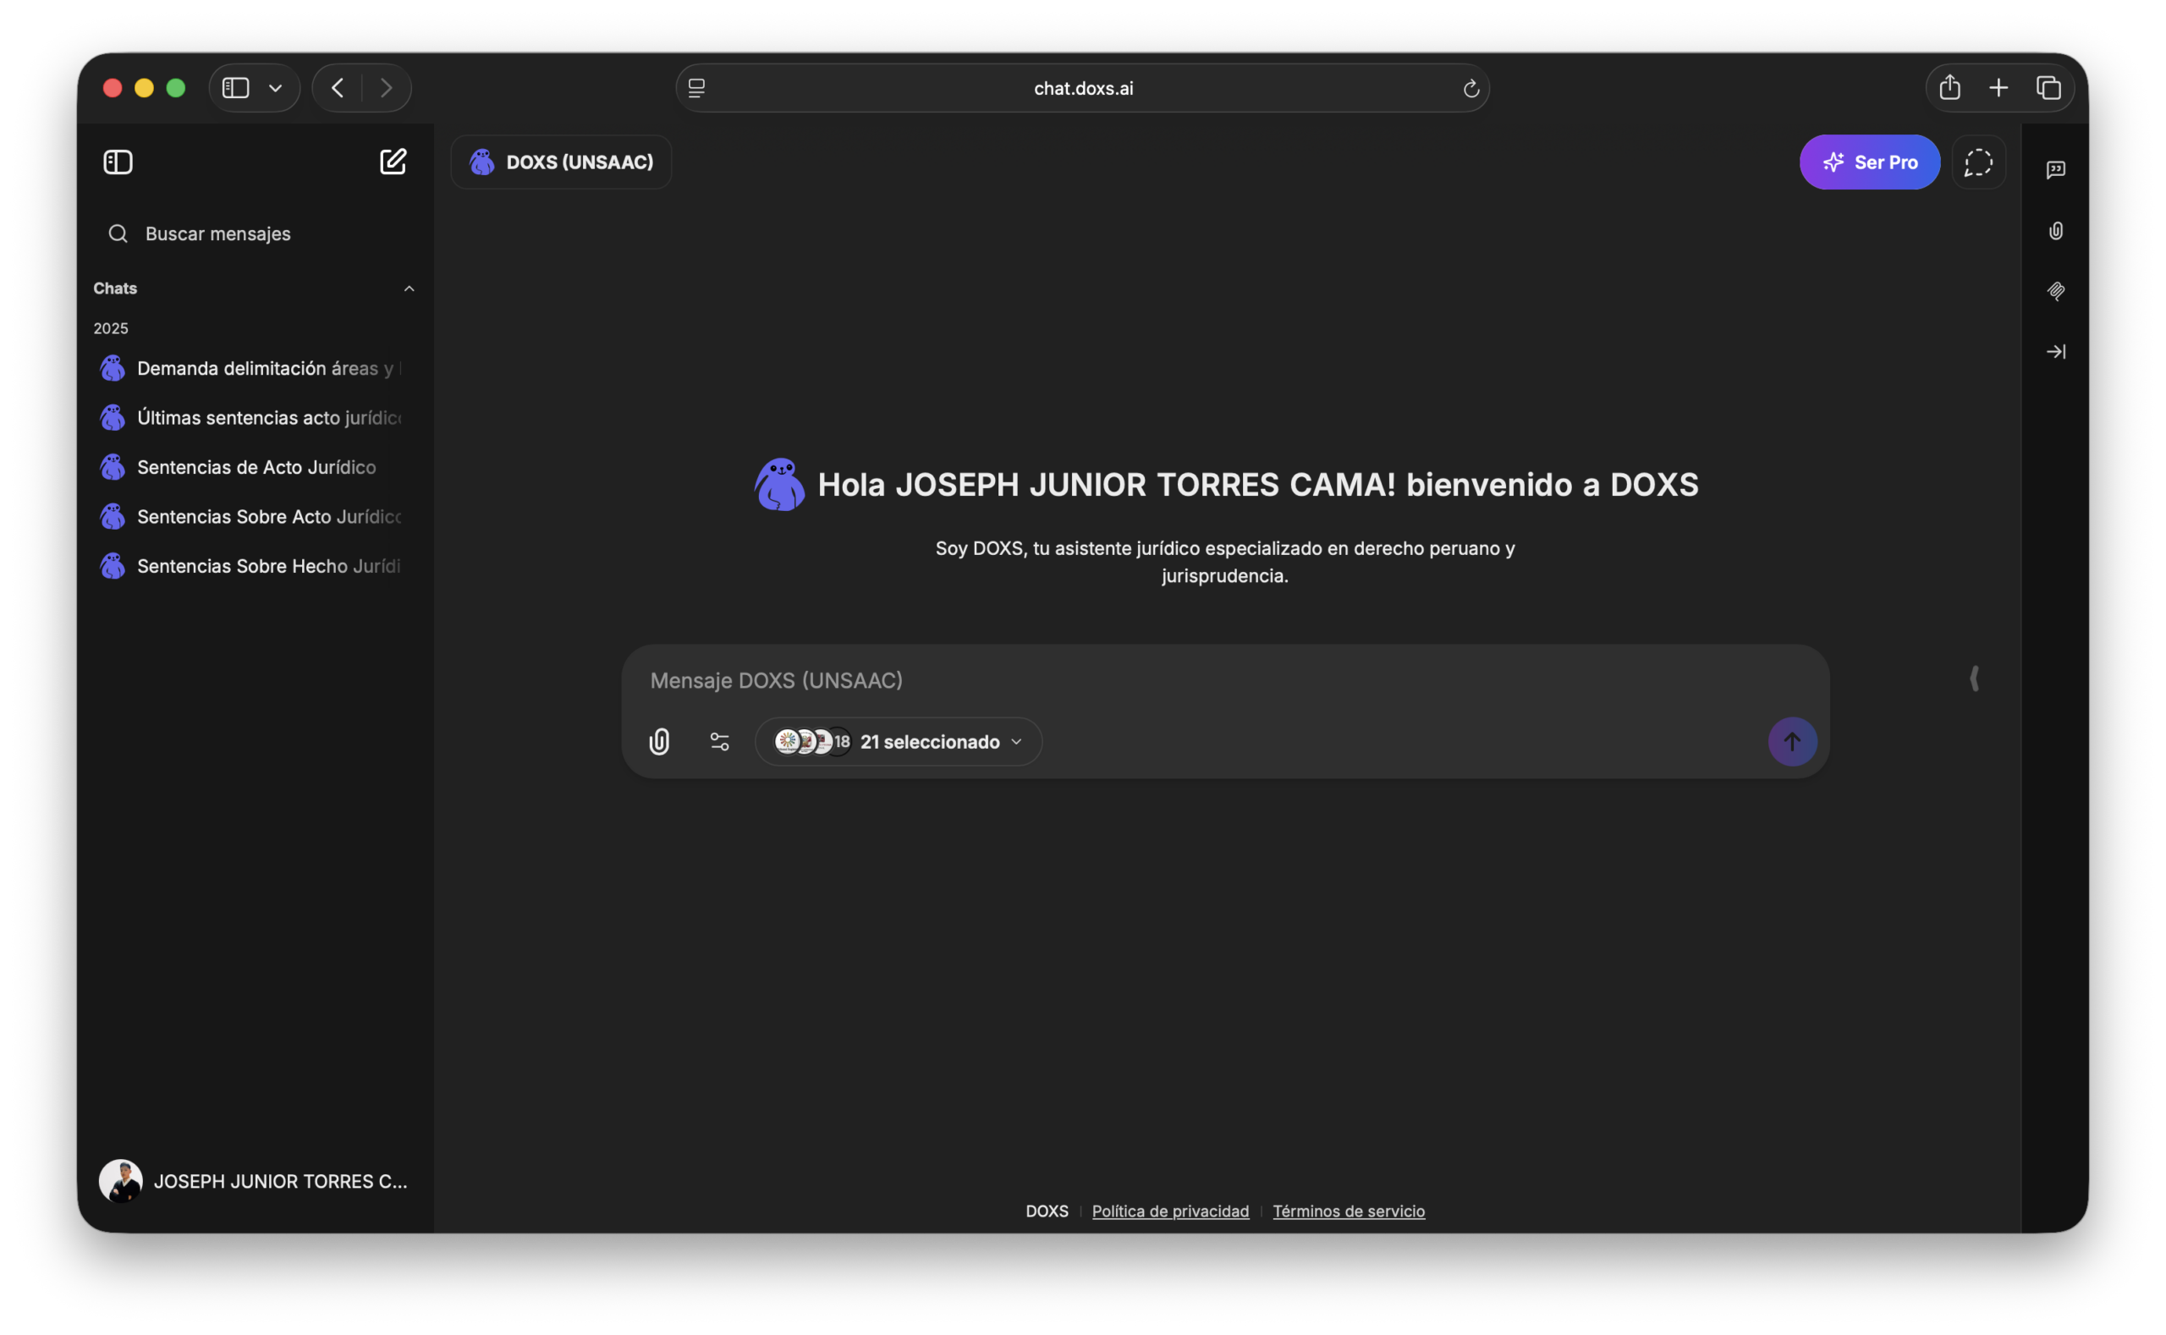Start a new chat with compose icon

click(x=393, y=162)
